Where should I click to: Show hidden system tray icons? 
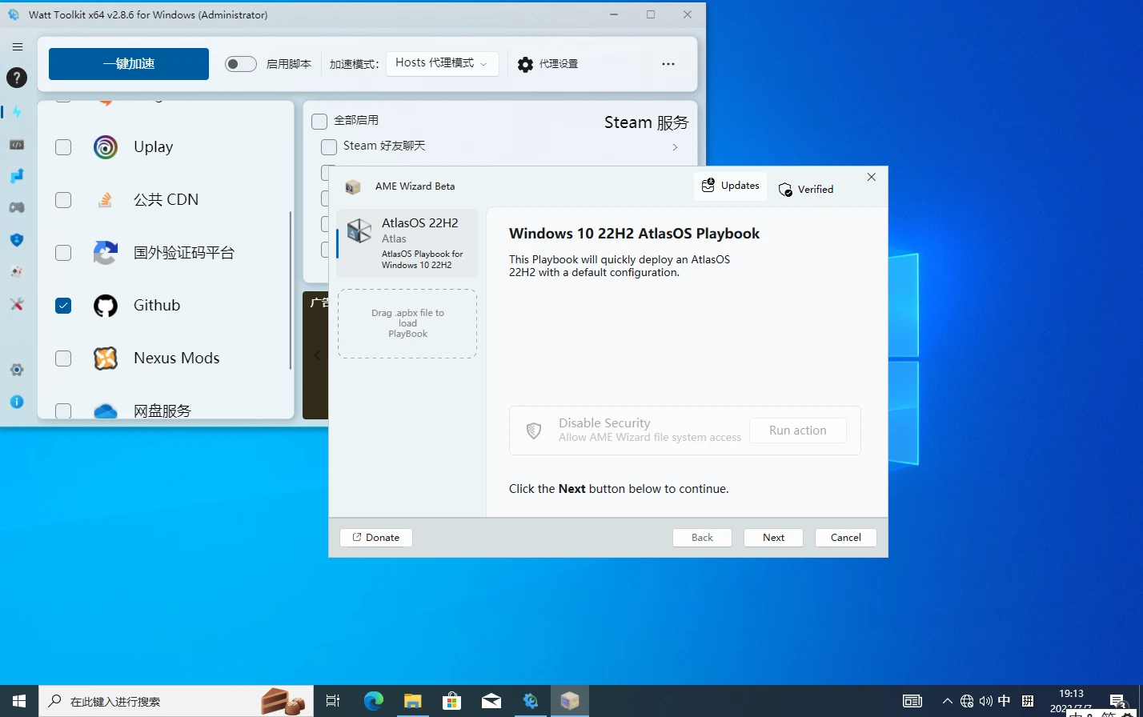coord(947,701)
